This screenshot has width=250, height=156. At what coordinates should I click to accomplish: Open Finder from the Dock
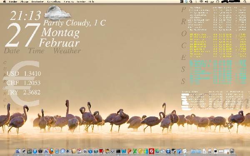pyautogui.click(x=18, y=151)
